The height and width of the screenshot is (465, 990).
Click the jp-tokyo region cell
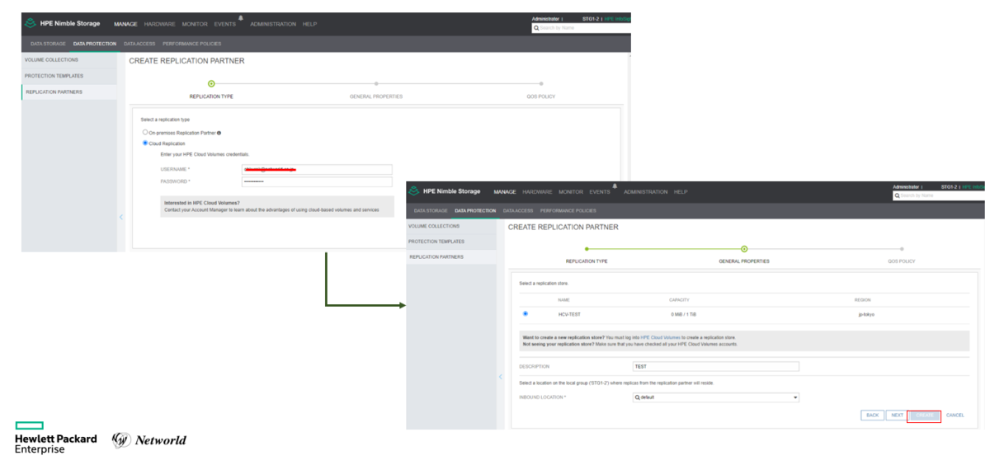(x=866, y=314)
